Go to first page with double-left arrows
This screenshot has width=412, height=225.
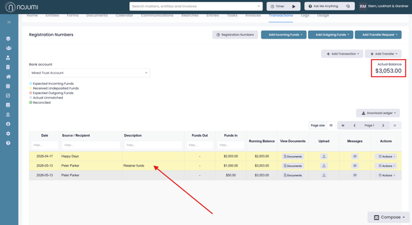click(x=343, y=125)
